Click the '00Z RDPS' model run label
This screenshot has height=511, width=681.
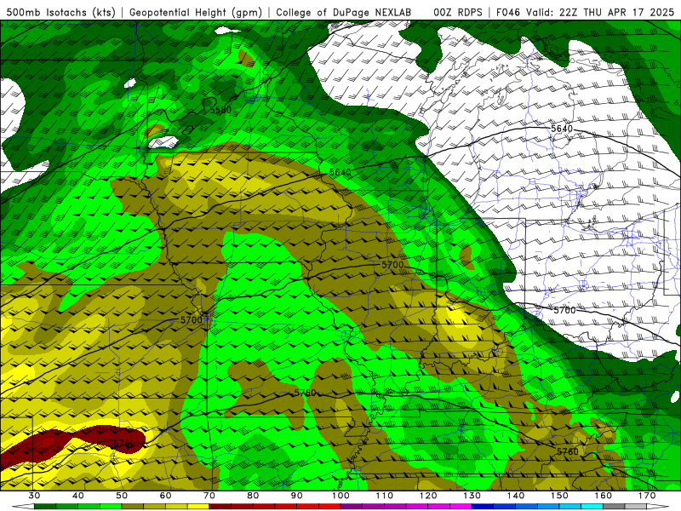457,13
